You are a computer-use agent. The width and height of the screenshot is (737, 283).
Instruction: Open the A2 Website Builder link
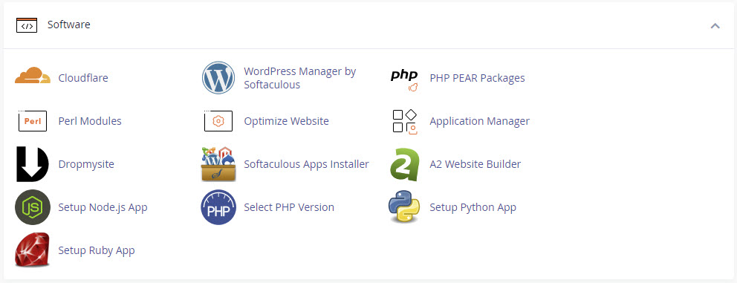tap(475, 165)
